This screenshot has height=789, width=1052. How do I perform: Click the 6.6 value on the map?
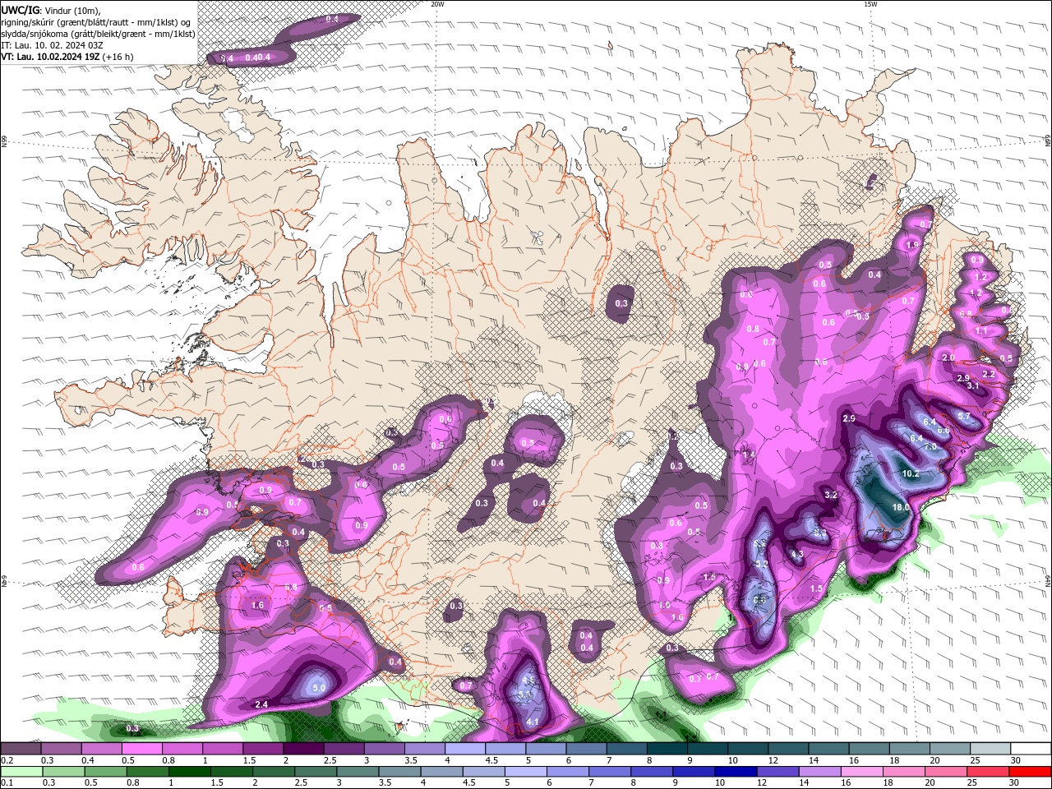pos(944,431)
